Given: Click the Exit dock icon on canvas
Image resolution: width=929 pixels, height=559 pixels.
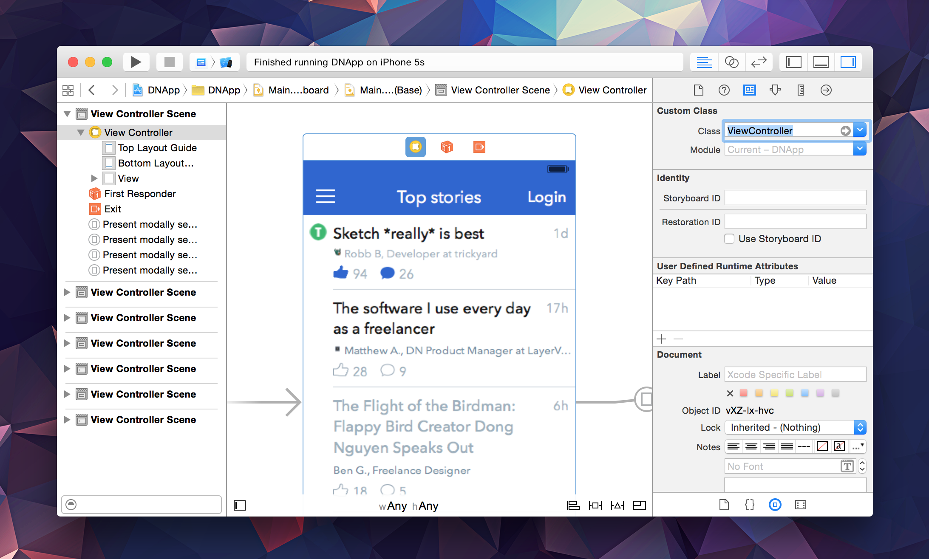Looking at the screenshot, I should [479, 147].
